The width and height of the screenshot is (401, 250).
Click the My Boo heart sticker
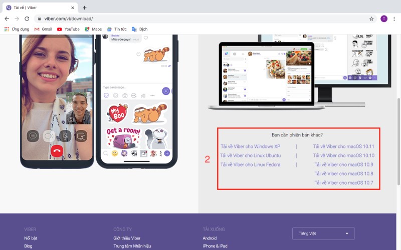[117, 113]
